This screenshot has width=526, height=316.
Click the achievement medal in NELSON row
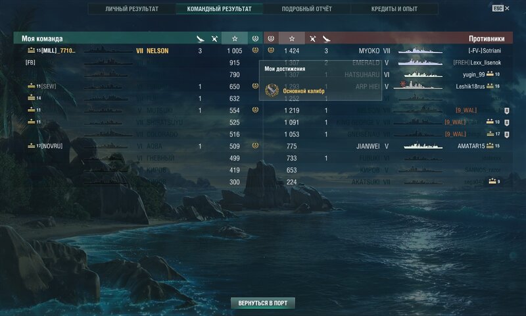(255, 51)
